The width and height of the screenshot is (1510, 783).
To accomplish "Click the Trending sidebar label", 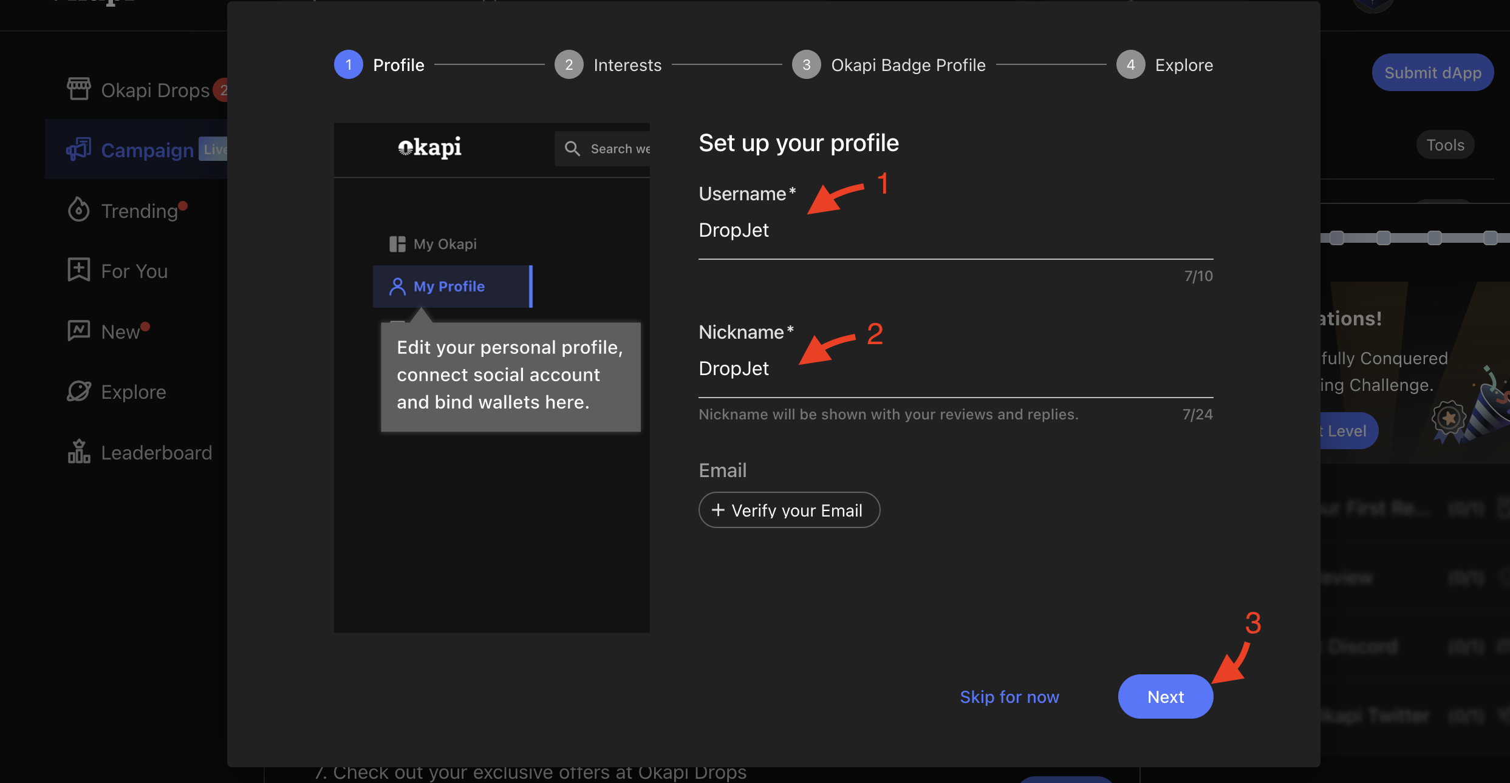I will (140, 211).
